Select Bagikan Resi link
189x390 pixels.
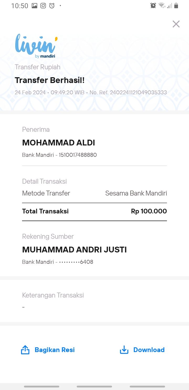pos(55,350)
